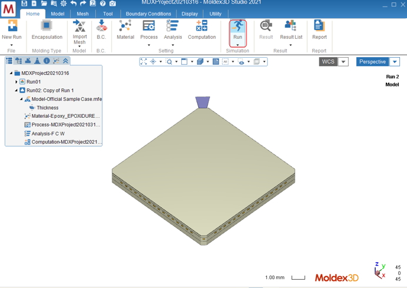
Task: Open the Result List dropdown arrow
Action: click(291, 45)
